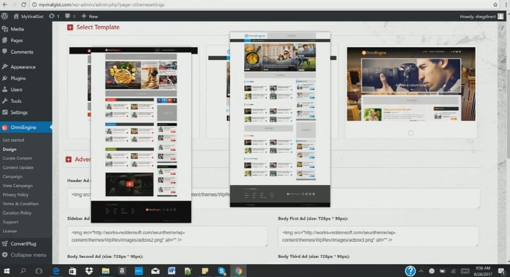Image resolution: width=510 pixels, height=277 pixels.
Task: Choose the dark photographer template thumbnail
Action: (x=411, y=84)
